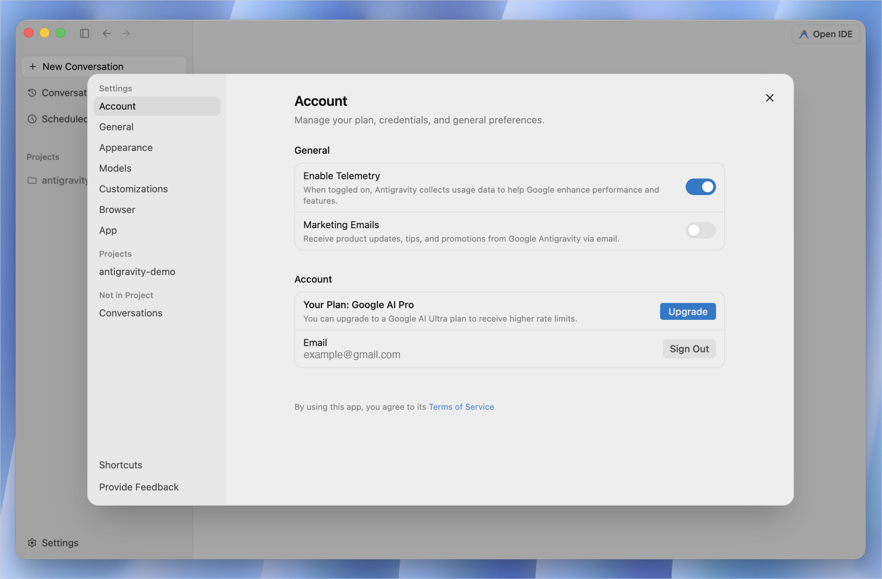Go forward with the right arrow
This screenshot has width=882, height=579.
click(x=126, y=33)
